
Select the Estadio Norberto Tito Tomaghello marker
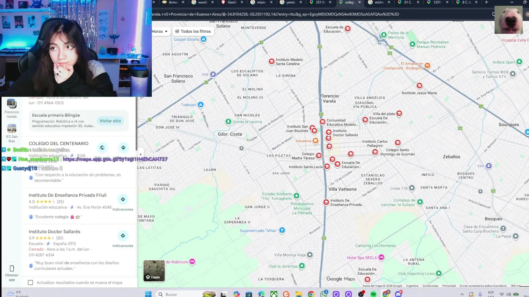(x=296, y=195)
